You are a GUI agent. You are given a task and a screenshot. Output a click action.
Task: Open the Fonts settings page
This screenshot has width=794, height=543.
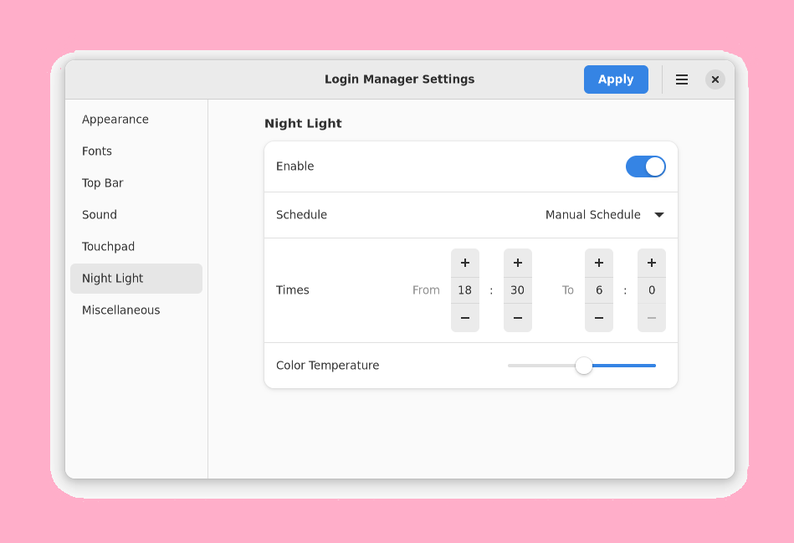[x=96, y=151]
